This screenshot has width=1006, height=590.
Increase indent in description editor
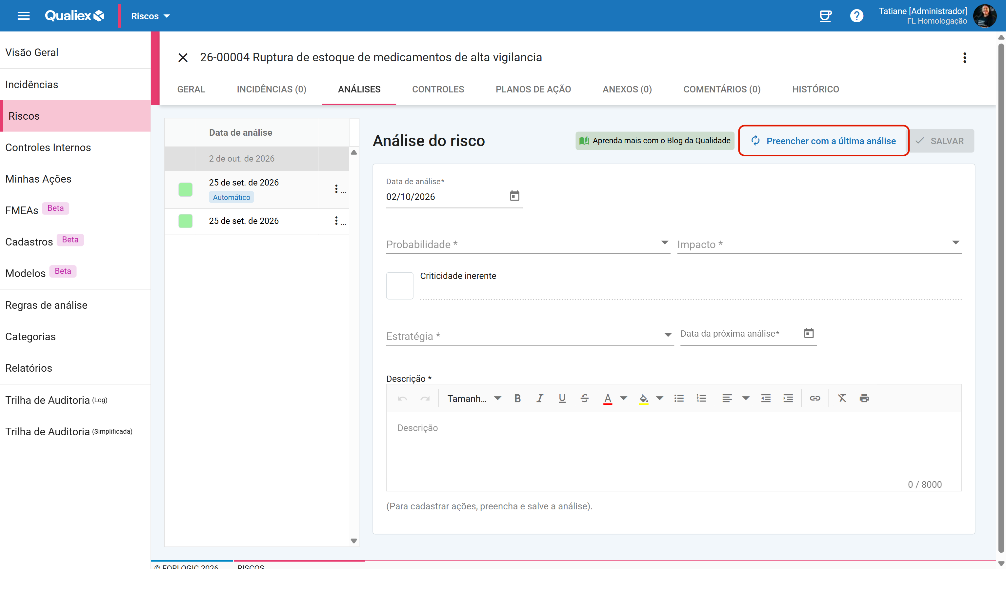point(788,398)
